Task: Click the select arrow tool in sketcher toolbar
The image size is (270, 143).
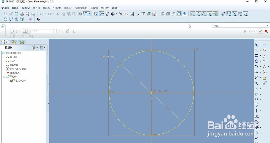Action: coord(256,45)
